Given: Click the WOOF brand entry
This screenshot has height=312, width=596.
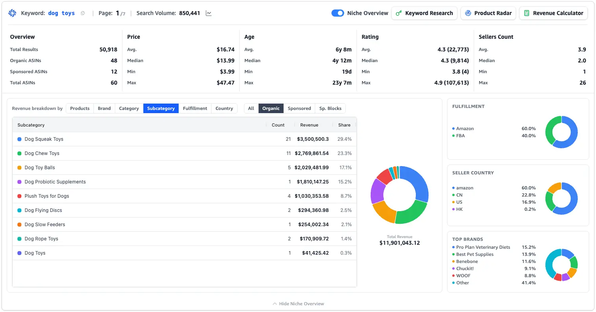Looking at the screenshot, I should 463,276.
